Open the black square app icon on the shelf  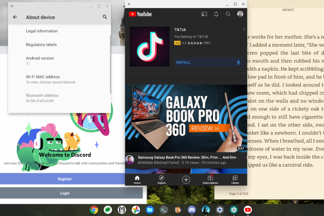tap(121, 210)
